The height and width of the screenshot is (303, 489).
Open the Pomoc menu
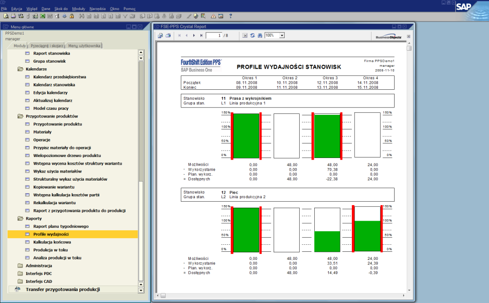(x=130, y=9)
